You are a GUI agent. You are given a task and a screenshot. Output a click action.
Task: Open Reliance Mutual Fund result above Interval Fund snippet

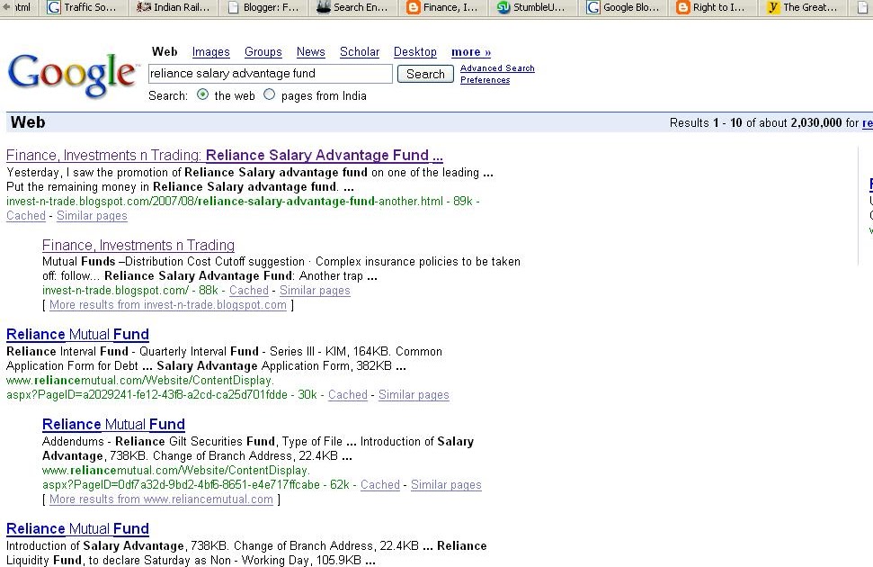coord(77,335)
